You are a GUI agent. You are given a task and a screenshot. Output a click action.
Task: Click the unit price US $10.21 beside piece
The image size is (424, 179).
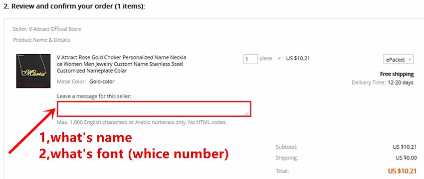point(298,58)
